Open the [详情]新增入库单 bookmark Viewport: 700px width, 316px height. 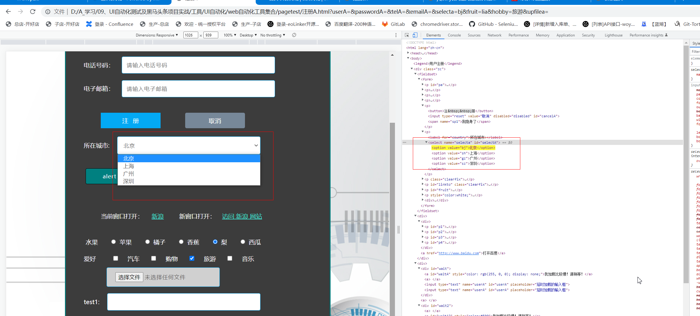[550, 24]
